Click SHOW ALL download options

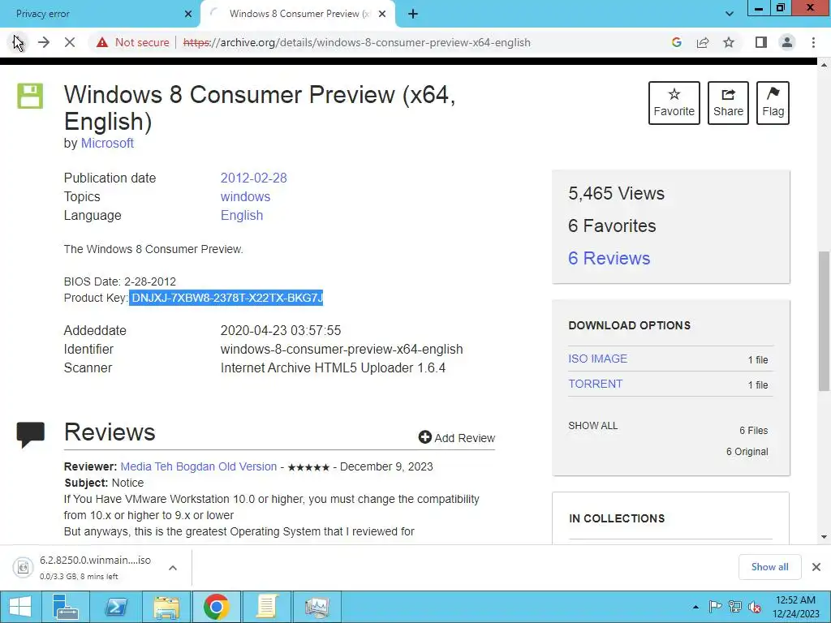tap(593, 425)
